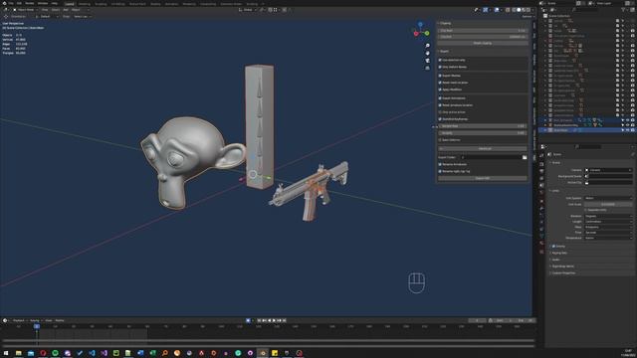
Task: Open the Global transform orientation dropdown
Action: (248, 10)
